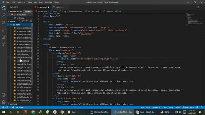The height and width of the screenshot is (115, 205).
Task: Open the Go menu
Action: [36, 2]
